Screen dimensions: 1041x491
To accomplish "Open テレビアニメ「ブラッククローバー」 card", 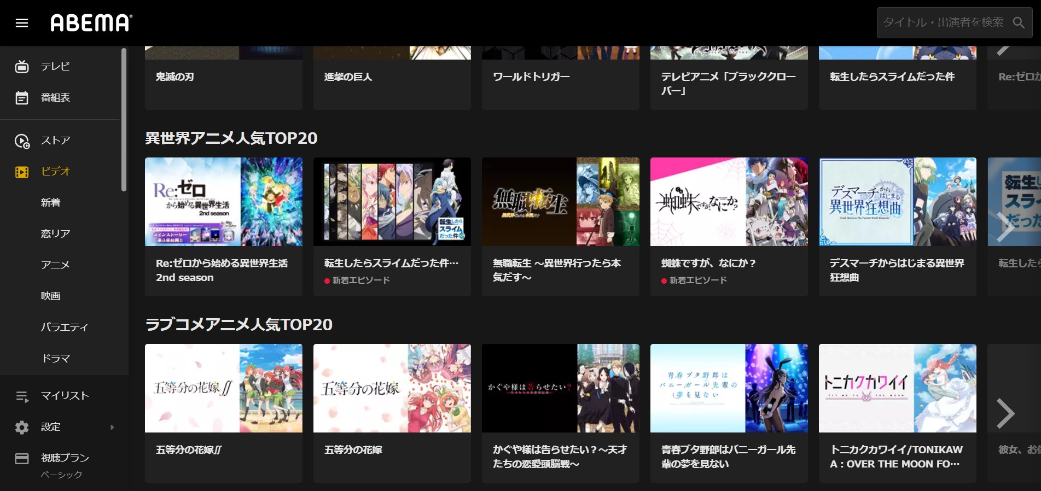I will click(x=729, y=78).
